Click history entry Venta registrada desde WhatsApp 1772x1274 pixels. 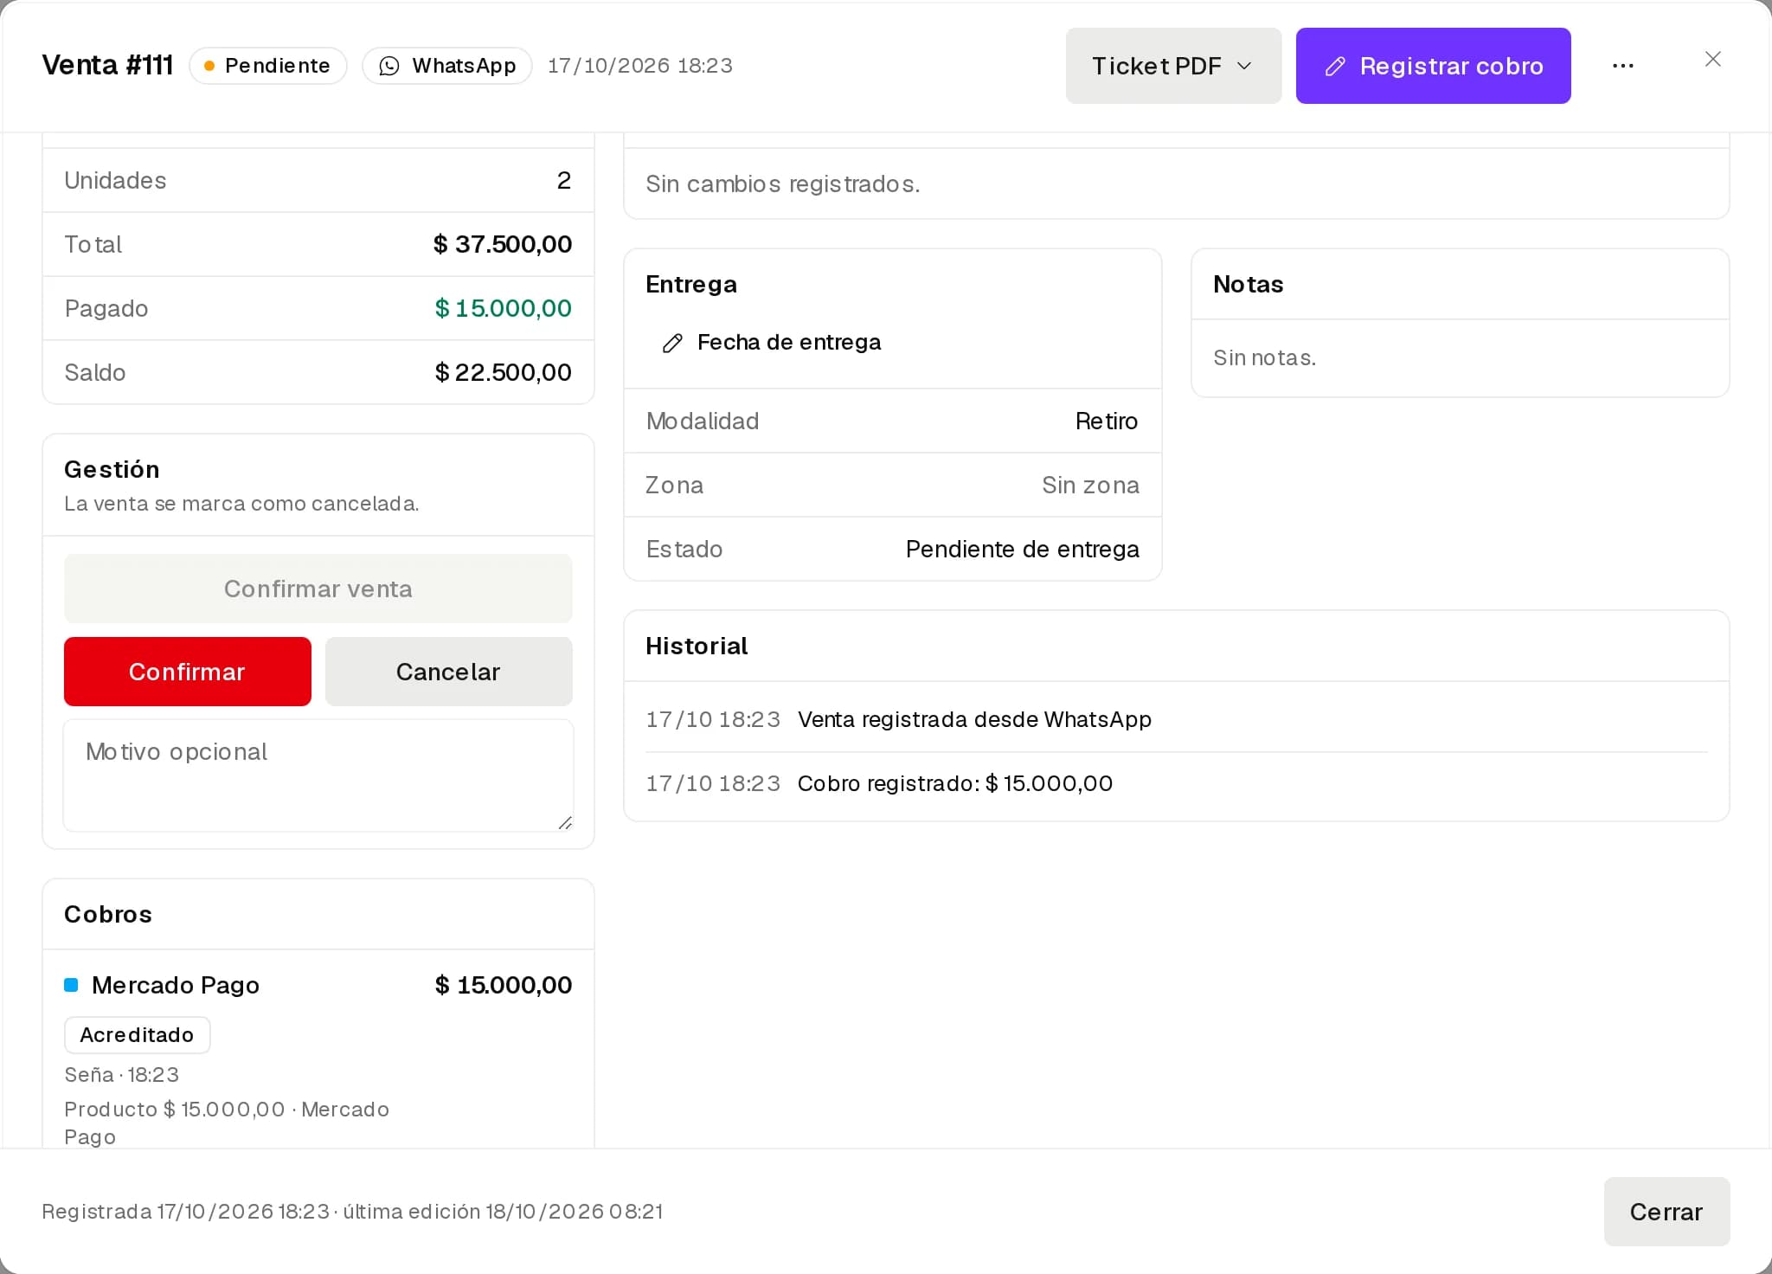(x=974, y=719)
